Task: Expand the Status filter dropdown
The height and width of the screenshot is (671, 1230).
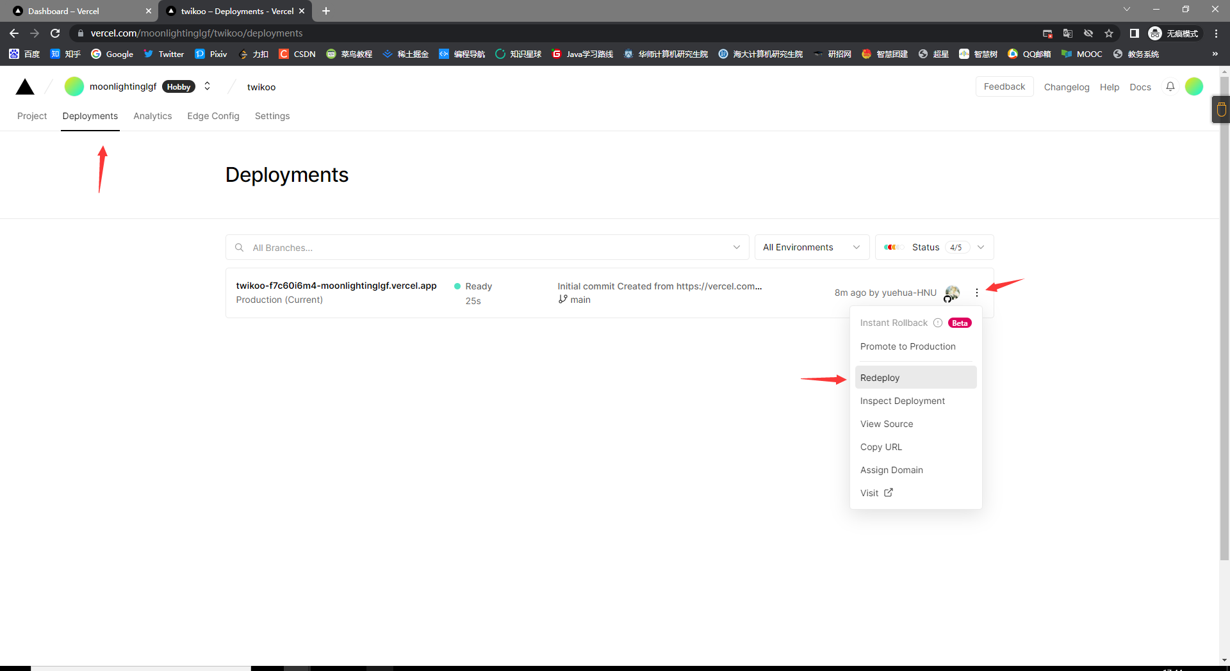Action: 934,247
